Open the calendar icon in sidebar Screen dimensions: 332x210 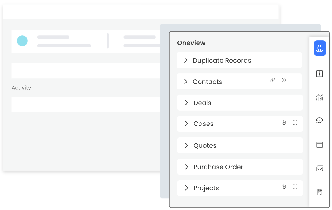click(x=319, y=145)
